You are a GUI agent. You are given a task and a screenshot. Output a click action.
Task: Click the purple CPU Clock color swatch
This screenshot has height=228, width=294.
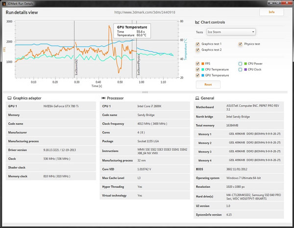[x=245, y=69]
